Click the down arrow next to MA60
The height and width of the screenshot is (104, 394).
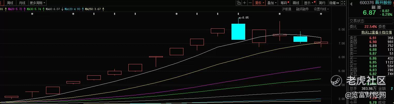pos(62,9)
